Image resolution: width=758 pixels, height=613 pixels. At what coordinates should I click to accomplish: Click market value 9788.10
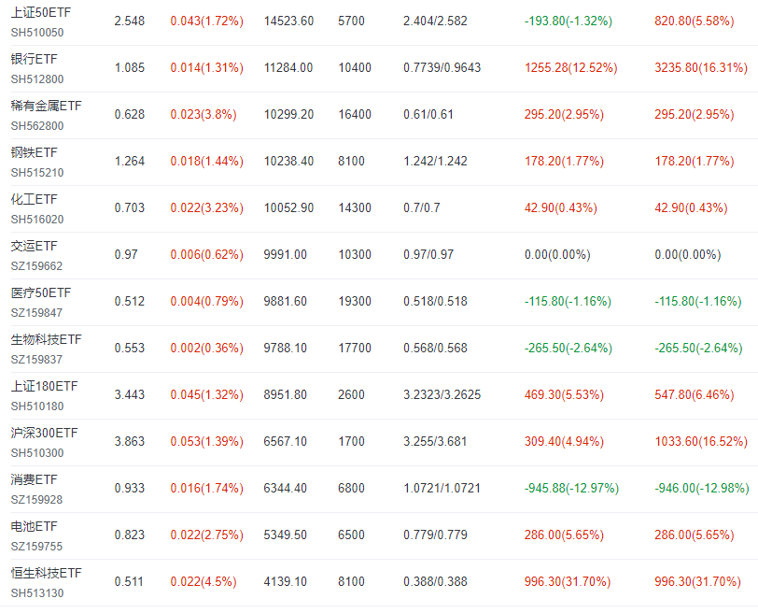(286, 348)
